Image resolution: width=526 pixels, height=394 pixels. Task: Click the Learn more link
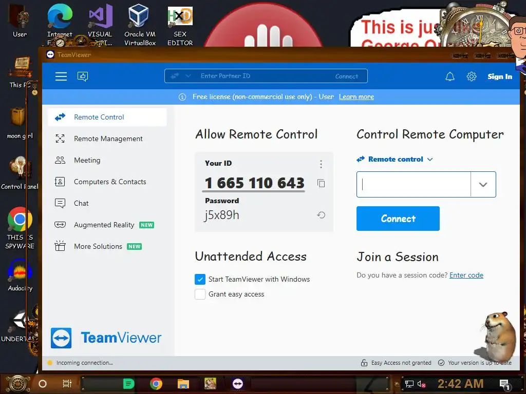[356, 97]
